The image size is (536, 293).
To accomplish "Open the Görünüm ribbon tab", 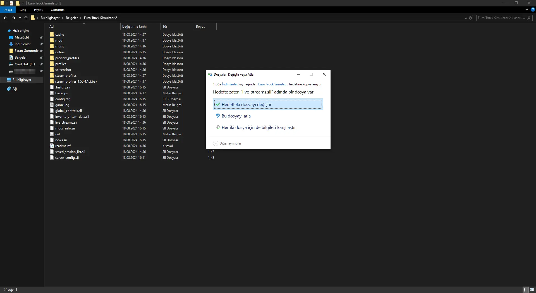I will [x=58, y=10].
